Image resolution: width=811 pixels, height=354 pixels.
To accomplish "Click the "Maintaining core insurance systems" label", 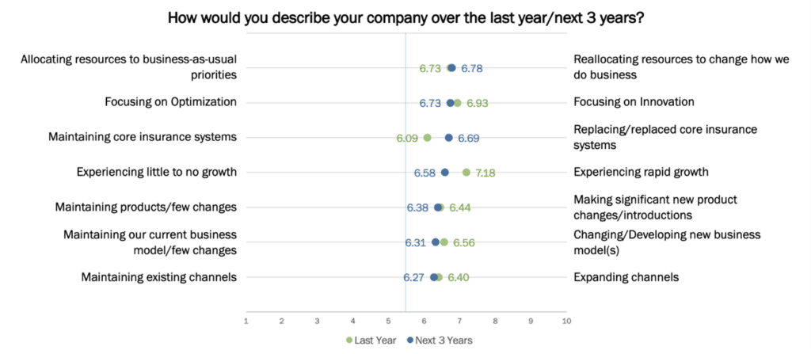I will pos(143,137).
